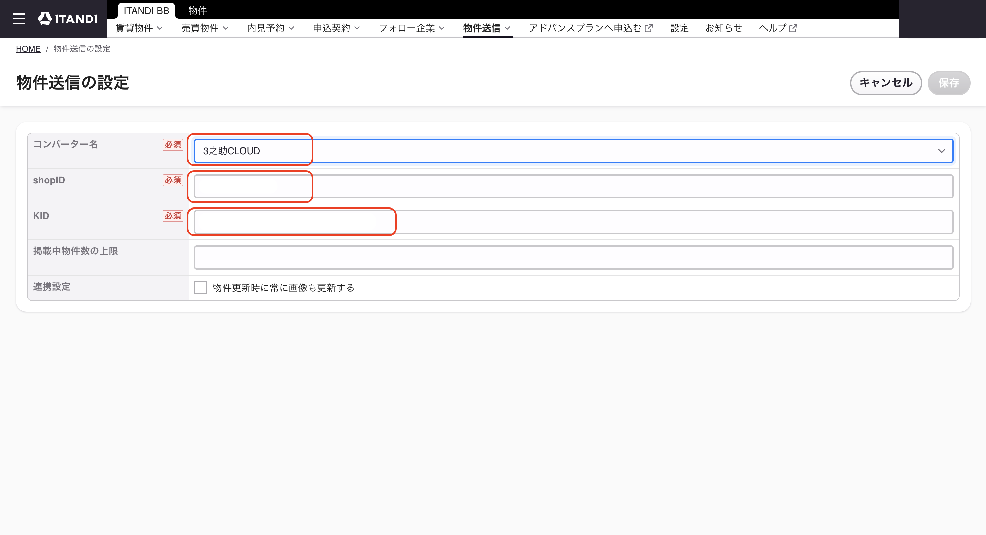Switch to the ITANDI BB tab
Image resolution: width=986 pixels, height=535 pixels.
click(x=146, y=11)
